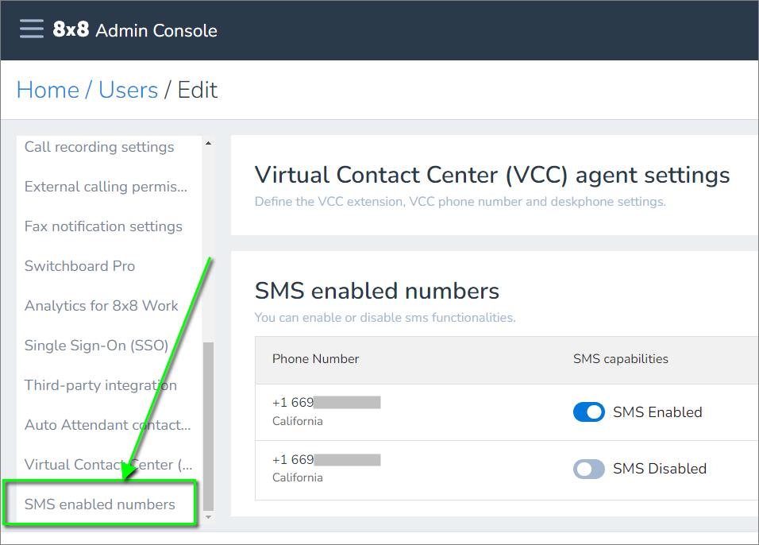Open Switchboard Pro sidebar item

tap(79, 266)
